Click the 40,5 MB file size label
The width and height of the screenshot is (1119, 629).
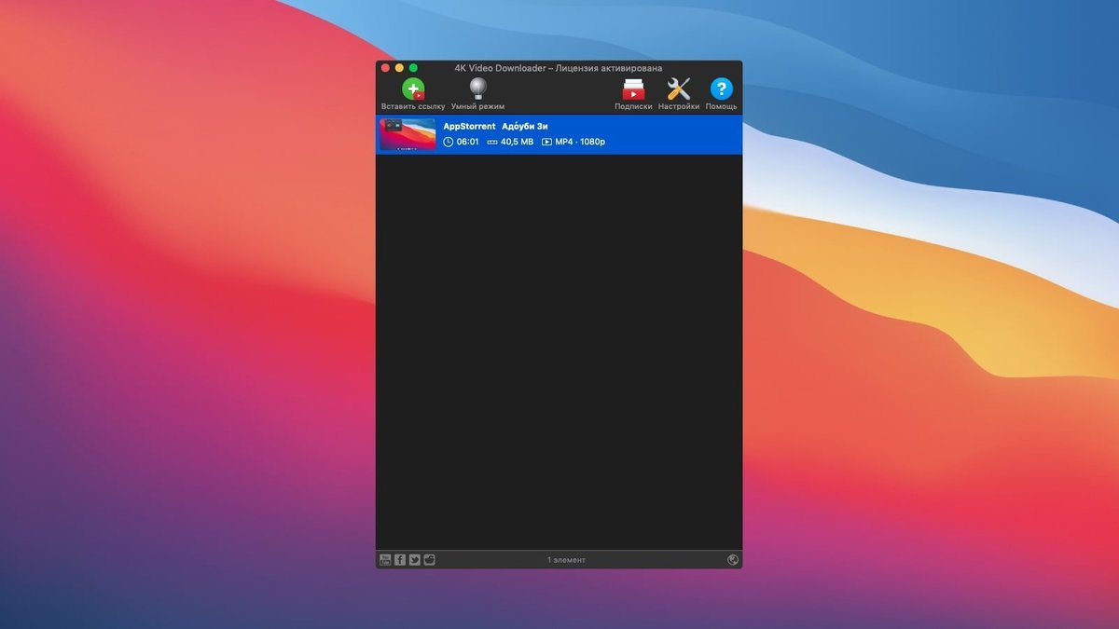511,143
